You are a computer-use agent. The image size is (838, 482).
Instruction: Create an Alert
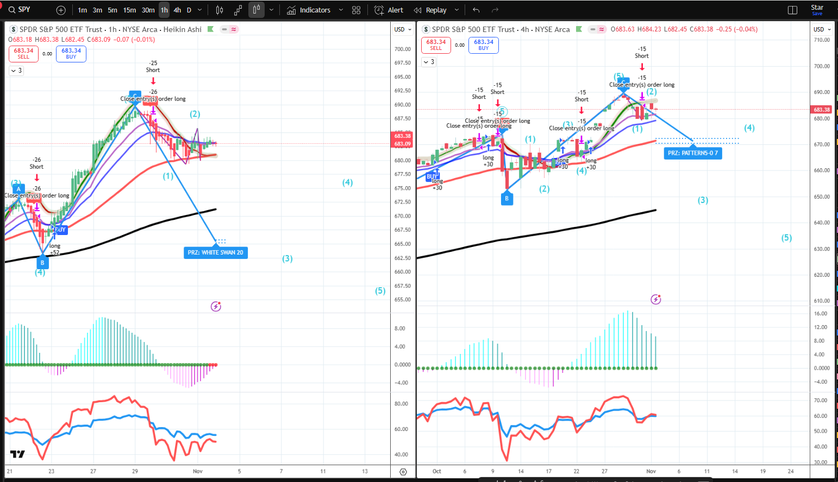pos(389,10)
